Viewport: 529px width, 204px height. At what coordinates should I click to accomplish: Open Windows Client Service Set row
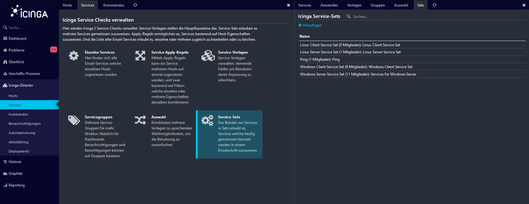click(412, 67)
